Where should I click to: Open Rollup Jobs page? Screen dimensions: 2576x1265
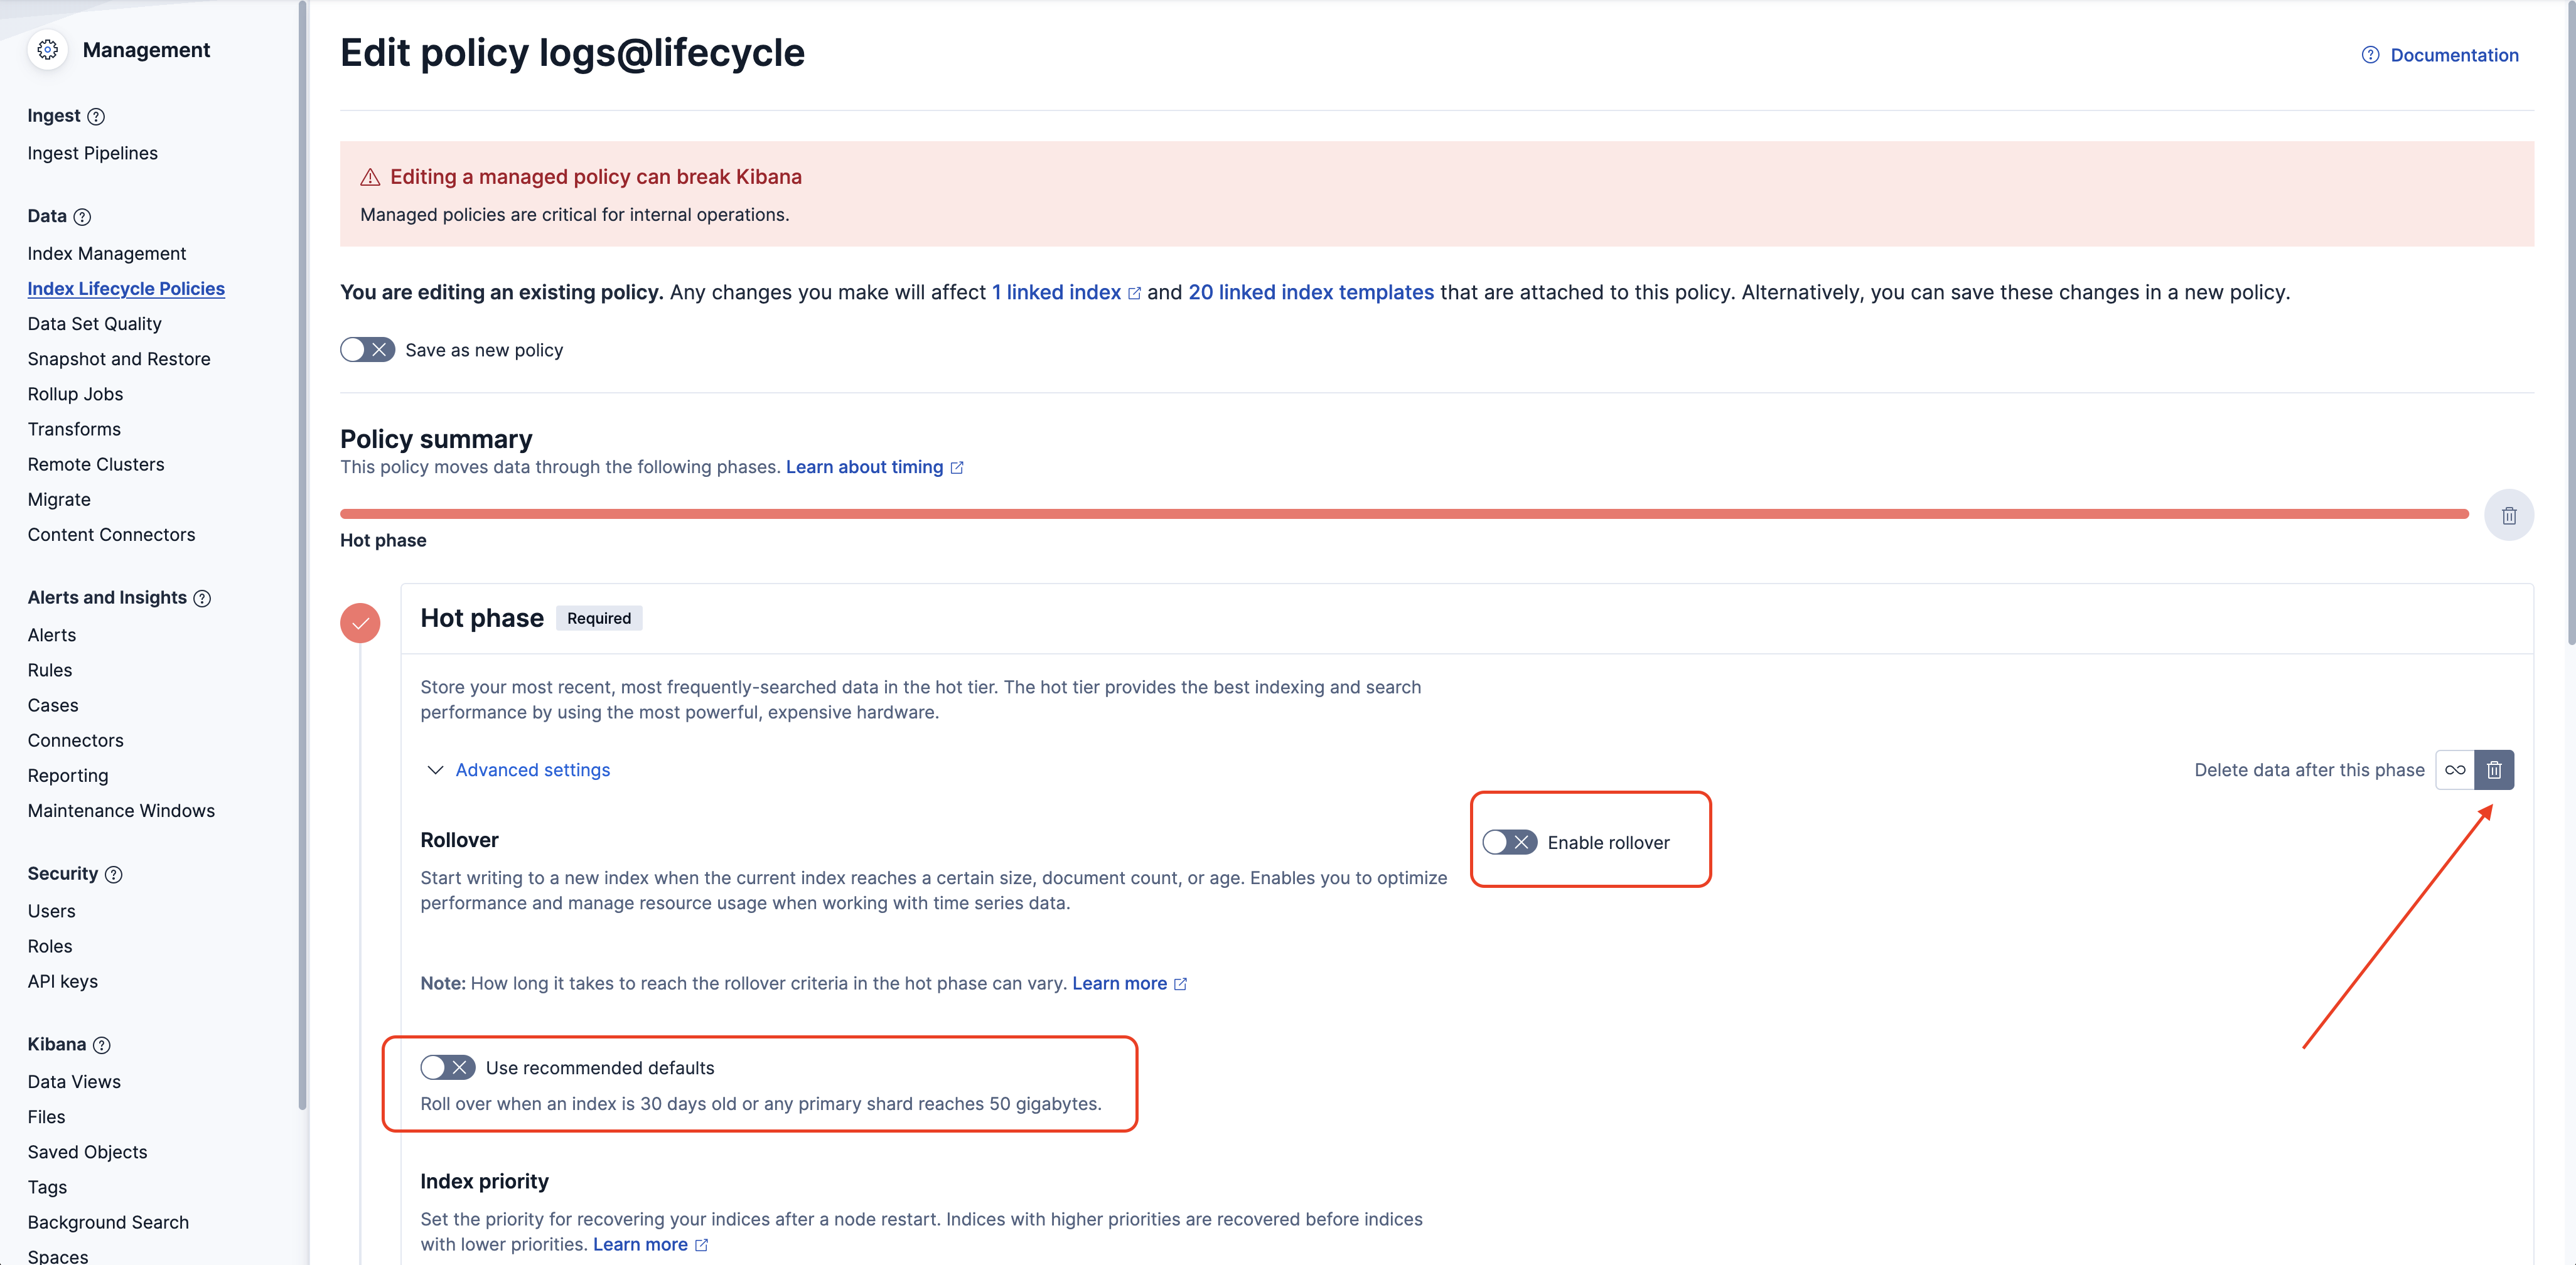[x=75, y=394]
